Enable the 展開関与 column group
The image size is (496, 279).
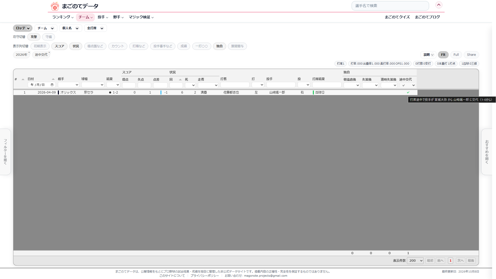tap(237, 46)
